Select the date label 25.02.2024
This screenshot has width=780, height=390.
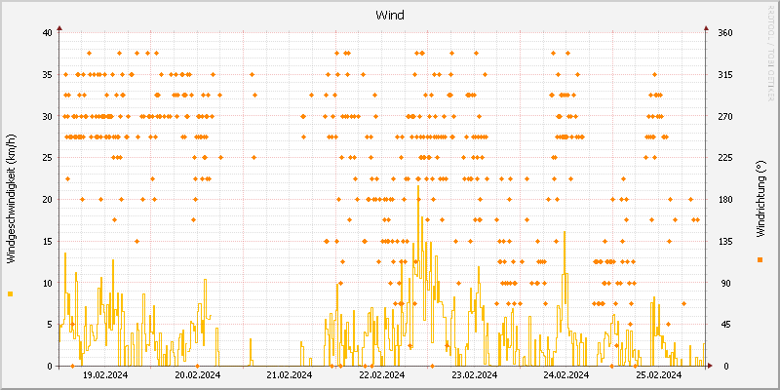(x=659, y=374)
